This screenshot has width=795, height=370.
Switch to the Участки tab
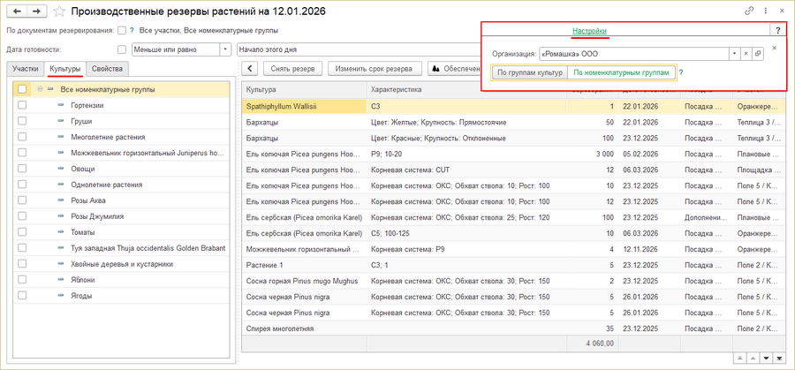point(26,68)
